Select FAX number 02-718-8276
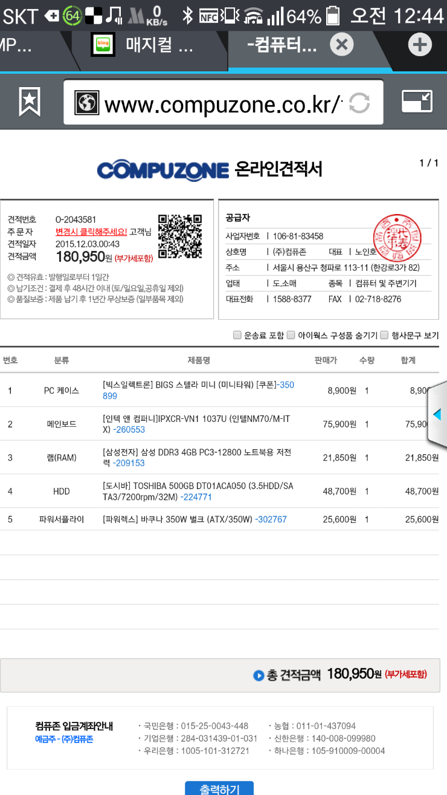 click(378, 299)
